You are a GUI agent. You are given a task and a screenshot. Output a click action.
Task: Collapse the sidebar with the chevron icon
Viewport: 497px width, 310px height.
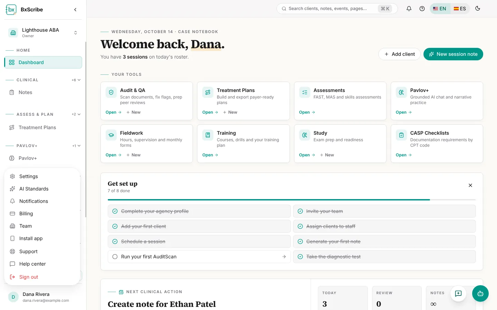pyautogui.click(x=75, y=10)
